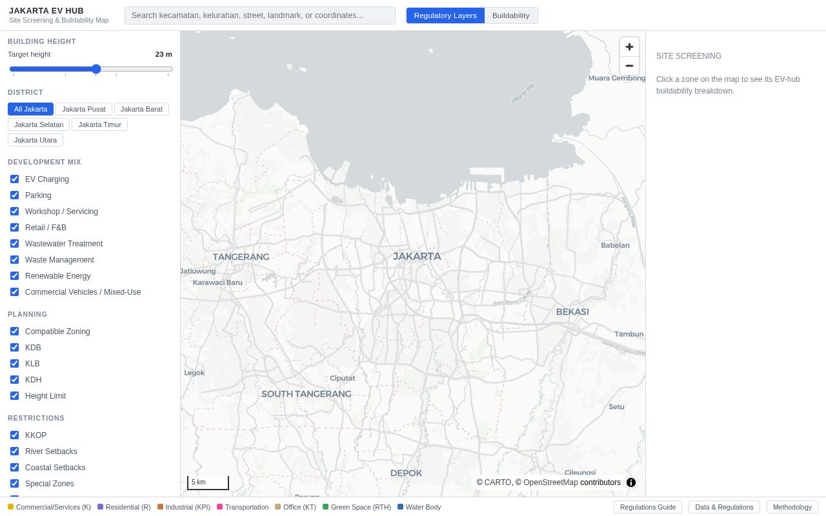This screenshot has width=826, height=516.
Task: Uncheck the Parking checkbox
Action: coord(14,195)
